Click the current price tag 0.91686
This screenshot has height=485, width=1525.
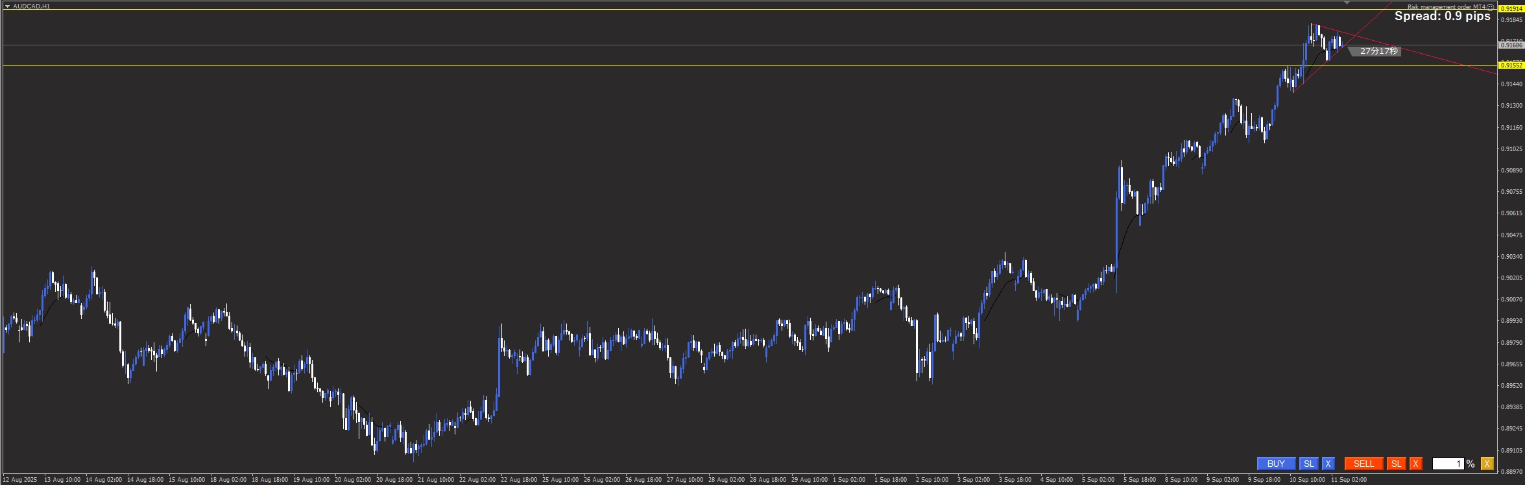(x=1511, y=45)
